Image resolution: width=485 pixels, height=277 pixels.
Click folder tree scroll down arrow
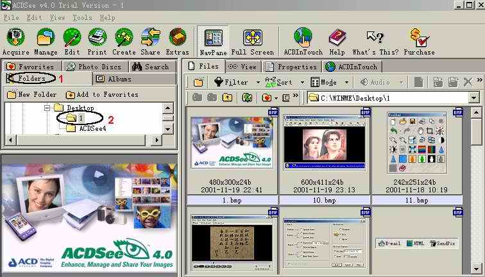pos(167,129)
